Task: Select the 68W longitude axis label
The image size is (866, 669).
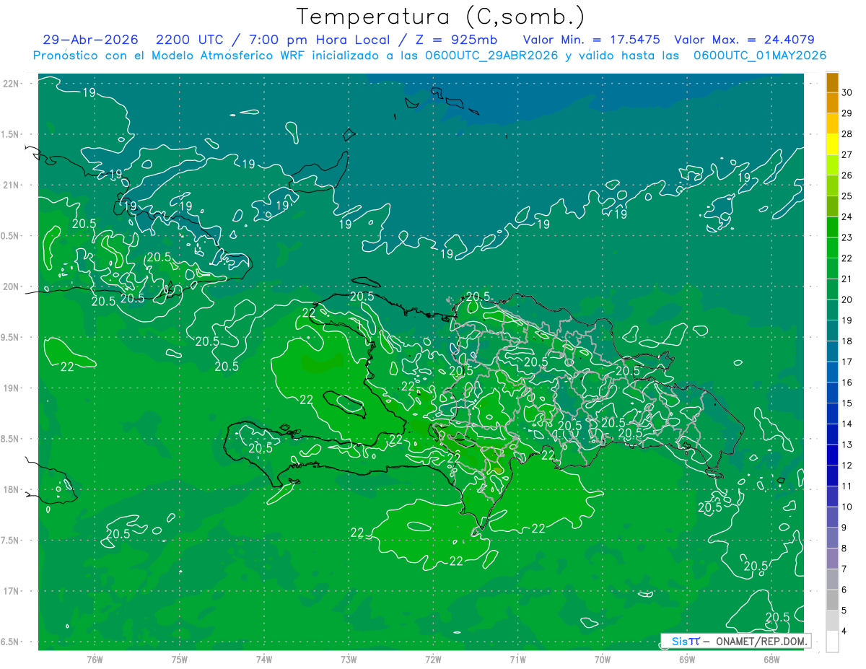Action: click(x=771, y=659)
